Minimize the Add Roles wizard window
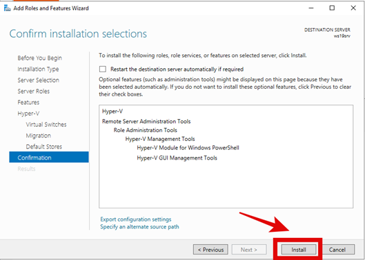Viewport: 365px width, 260px height. (x=311, y=8)
